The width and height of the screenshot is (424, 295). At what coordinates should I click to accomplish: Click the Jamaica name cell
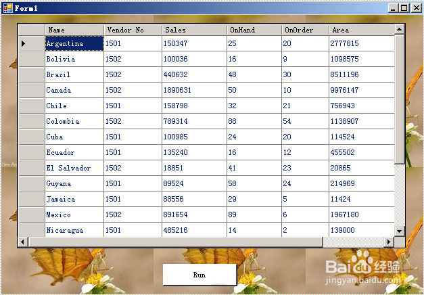74,199
